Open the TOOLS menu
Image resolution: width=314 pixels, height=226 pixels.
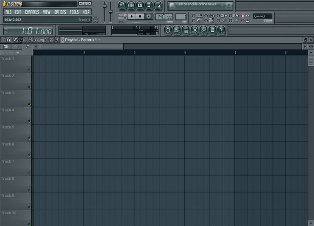[74, 12]
